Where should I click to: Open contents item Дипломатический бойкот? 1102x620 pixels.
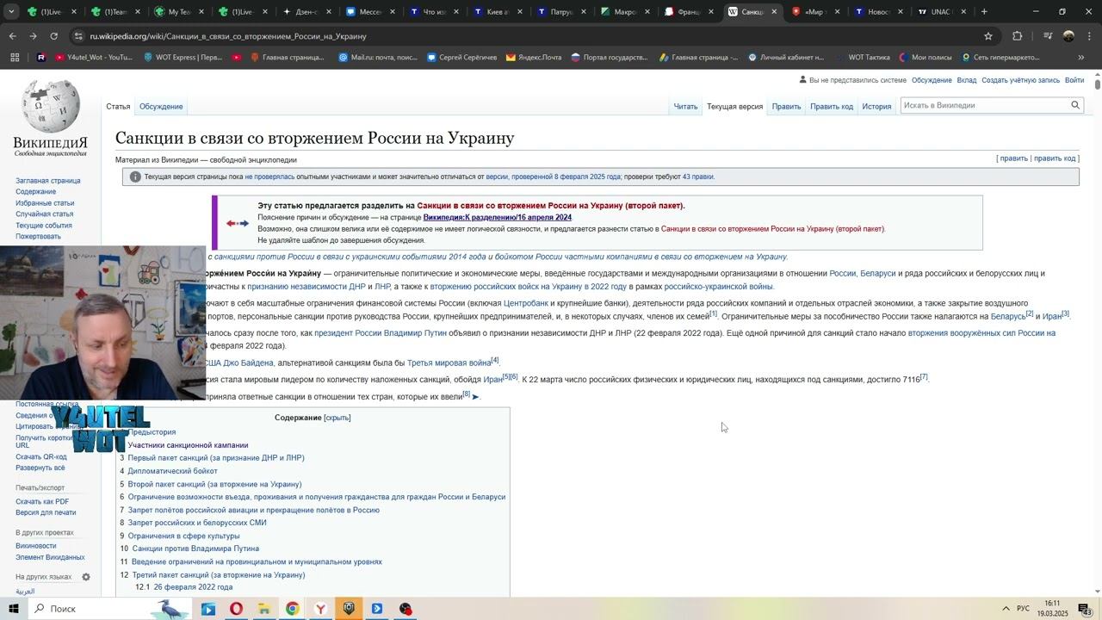[173, 471]
